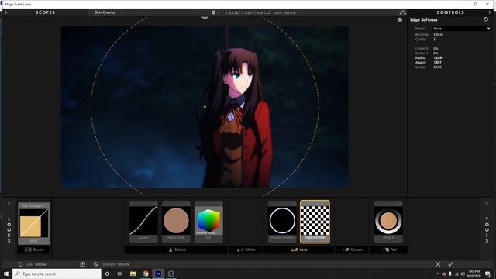Toggle the Curves tool on/off

coord(155,203)
